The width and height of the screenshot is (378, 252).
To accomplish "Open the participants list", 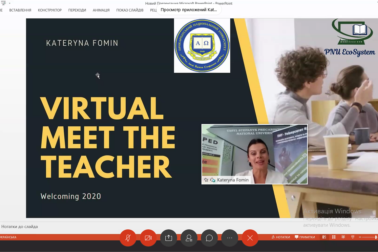I will click(x=189, y=238).
